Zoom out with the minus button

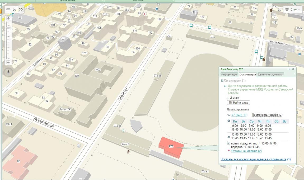(8, 62)
